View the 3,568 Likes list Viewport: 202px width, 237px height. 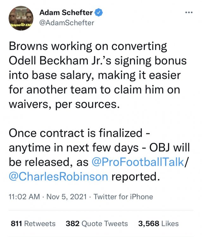(158, 223)
